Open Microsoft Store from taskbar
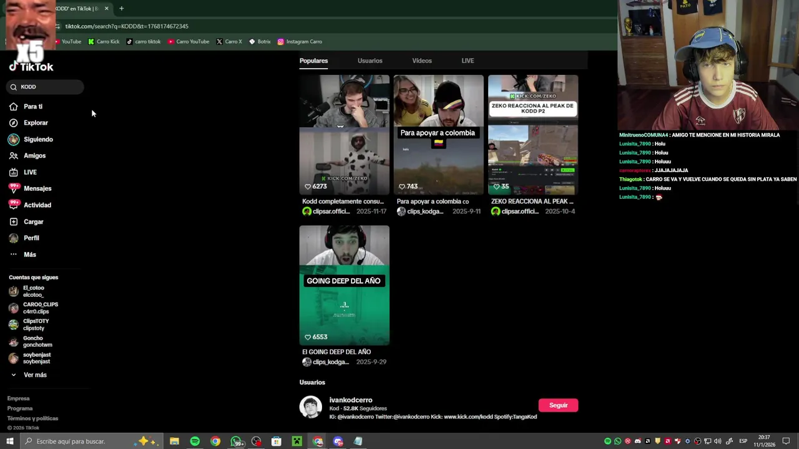Image resolution: width=799 pixels, height=449 pixels. [276, 442]
